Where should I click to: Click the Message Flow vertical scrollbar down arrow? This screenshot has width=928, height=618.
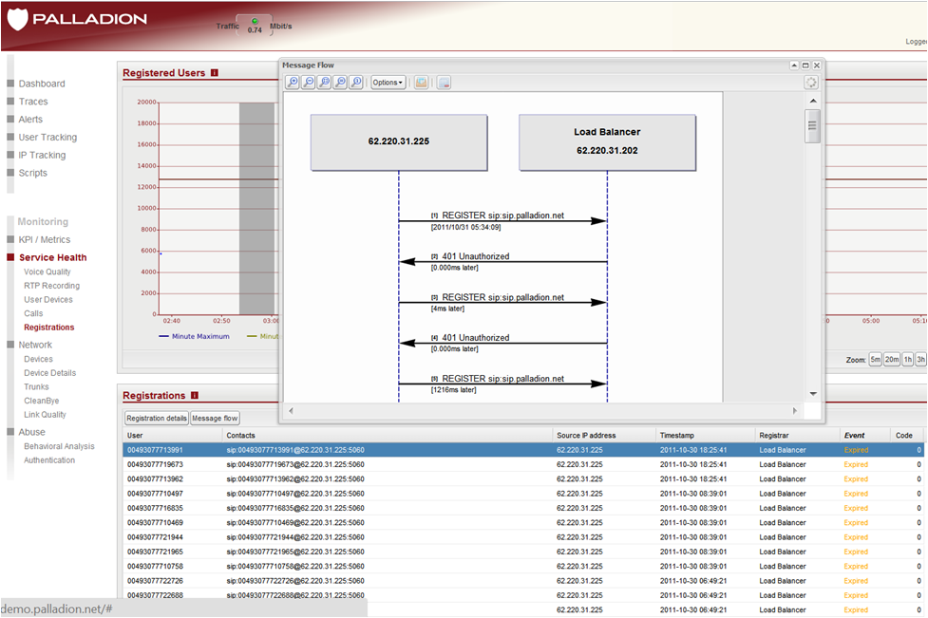click(813, 394)
